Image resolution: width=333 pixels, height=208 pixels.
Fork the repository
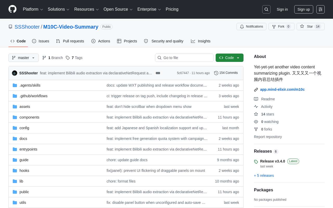[x=281, y=27]
